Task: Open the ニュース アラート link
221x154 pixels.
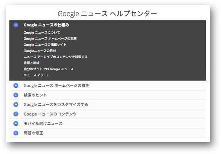Action: [x=36, y=75]
